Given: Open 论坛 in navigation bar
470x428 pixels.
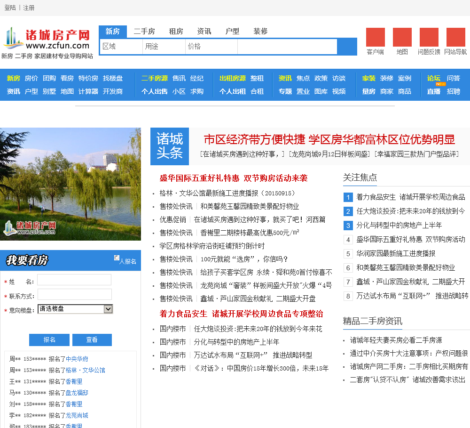Looking at the screenshot, I should (434, 78).
